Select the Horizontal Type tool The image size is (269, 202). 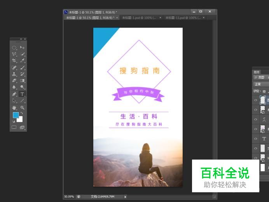click(22, 94)
